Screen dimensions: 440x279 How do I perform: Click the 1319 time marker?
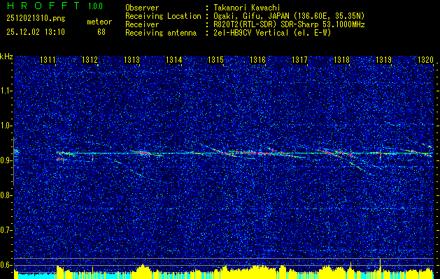coord(384,59)
